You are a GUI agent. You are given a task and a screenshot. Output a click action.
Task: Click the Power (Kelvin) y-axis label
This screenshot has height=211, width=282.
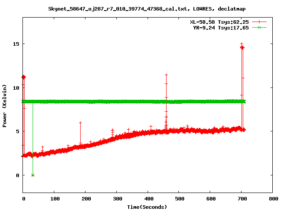coord(5,105)
